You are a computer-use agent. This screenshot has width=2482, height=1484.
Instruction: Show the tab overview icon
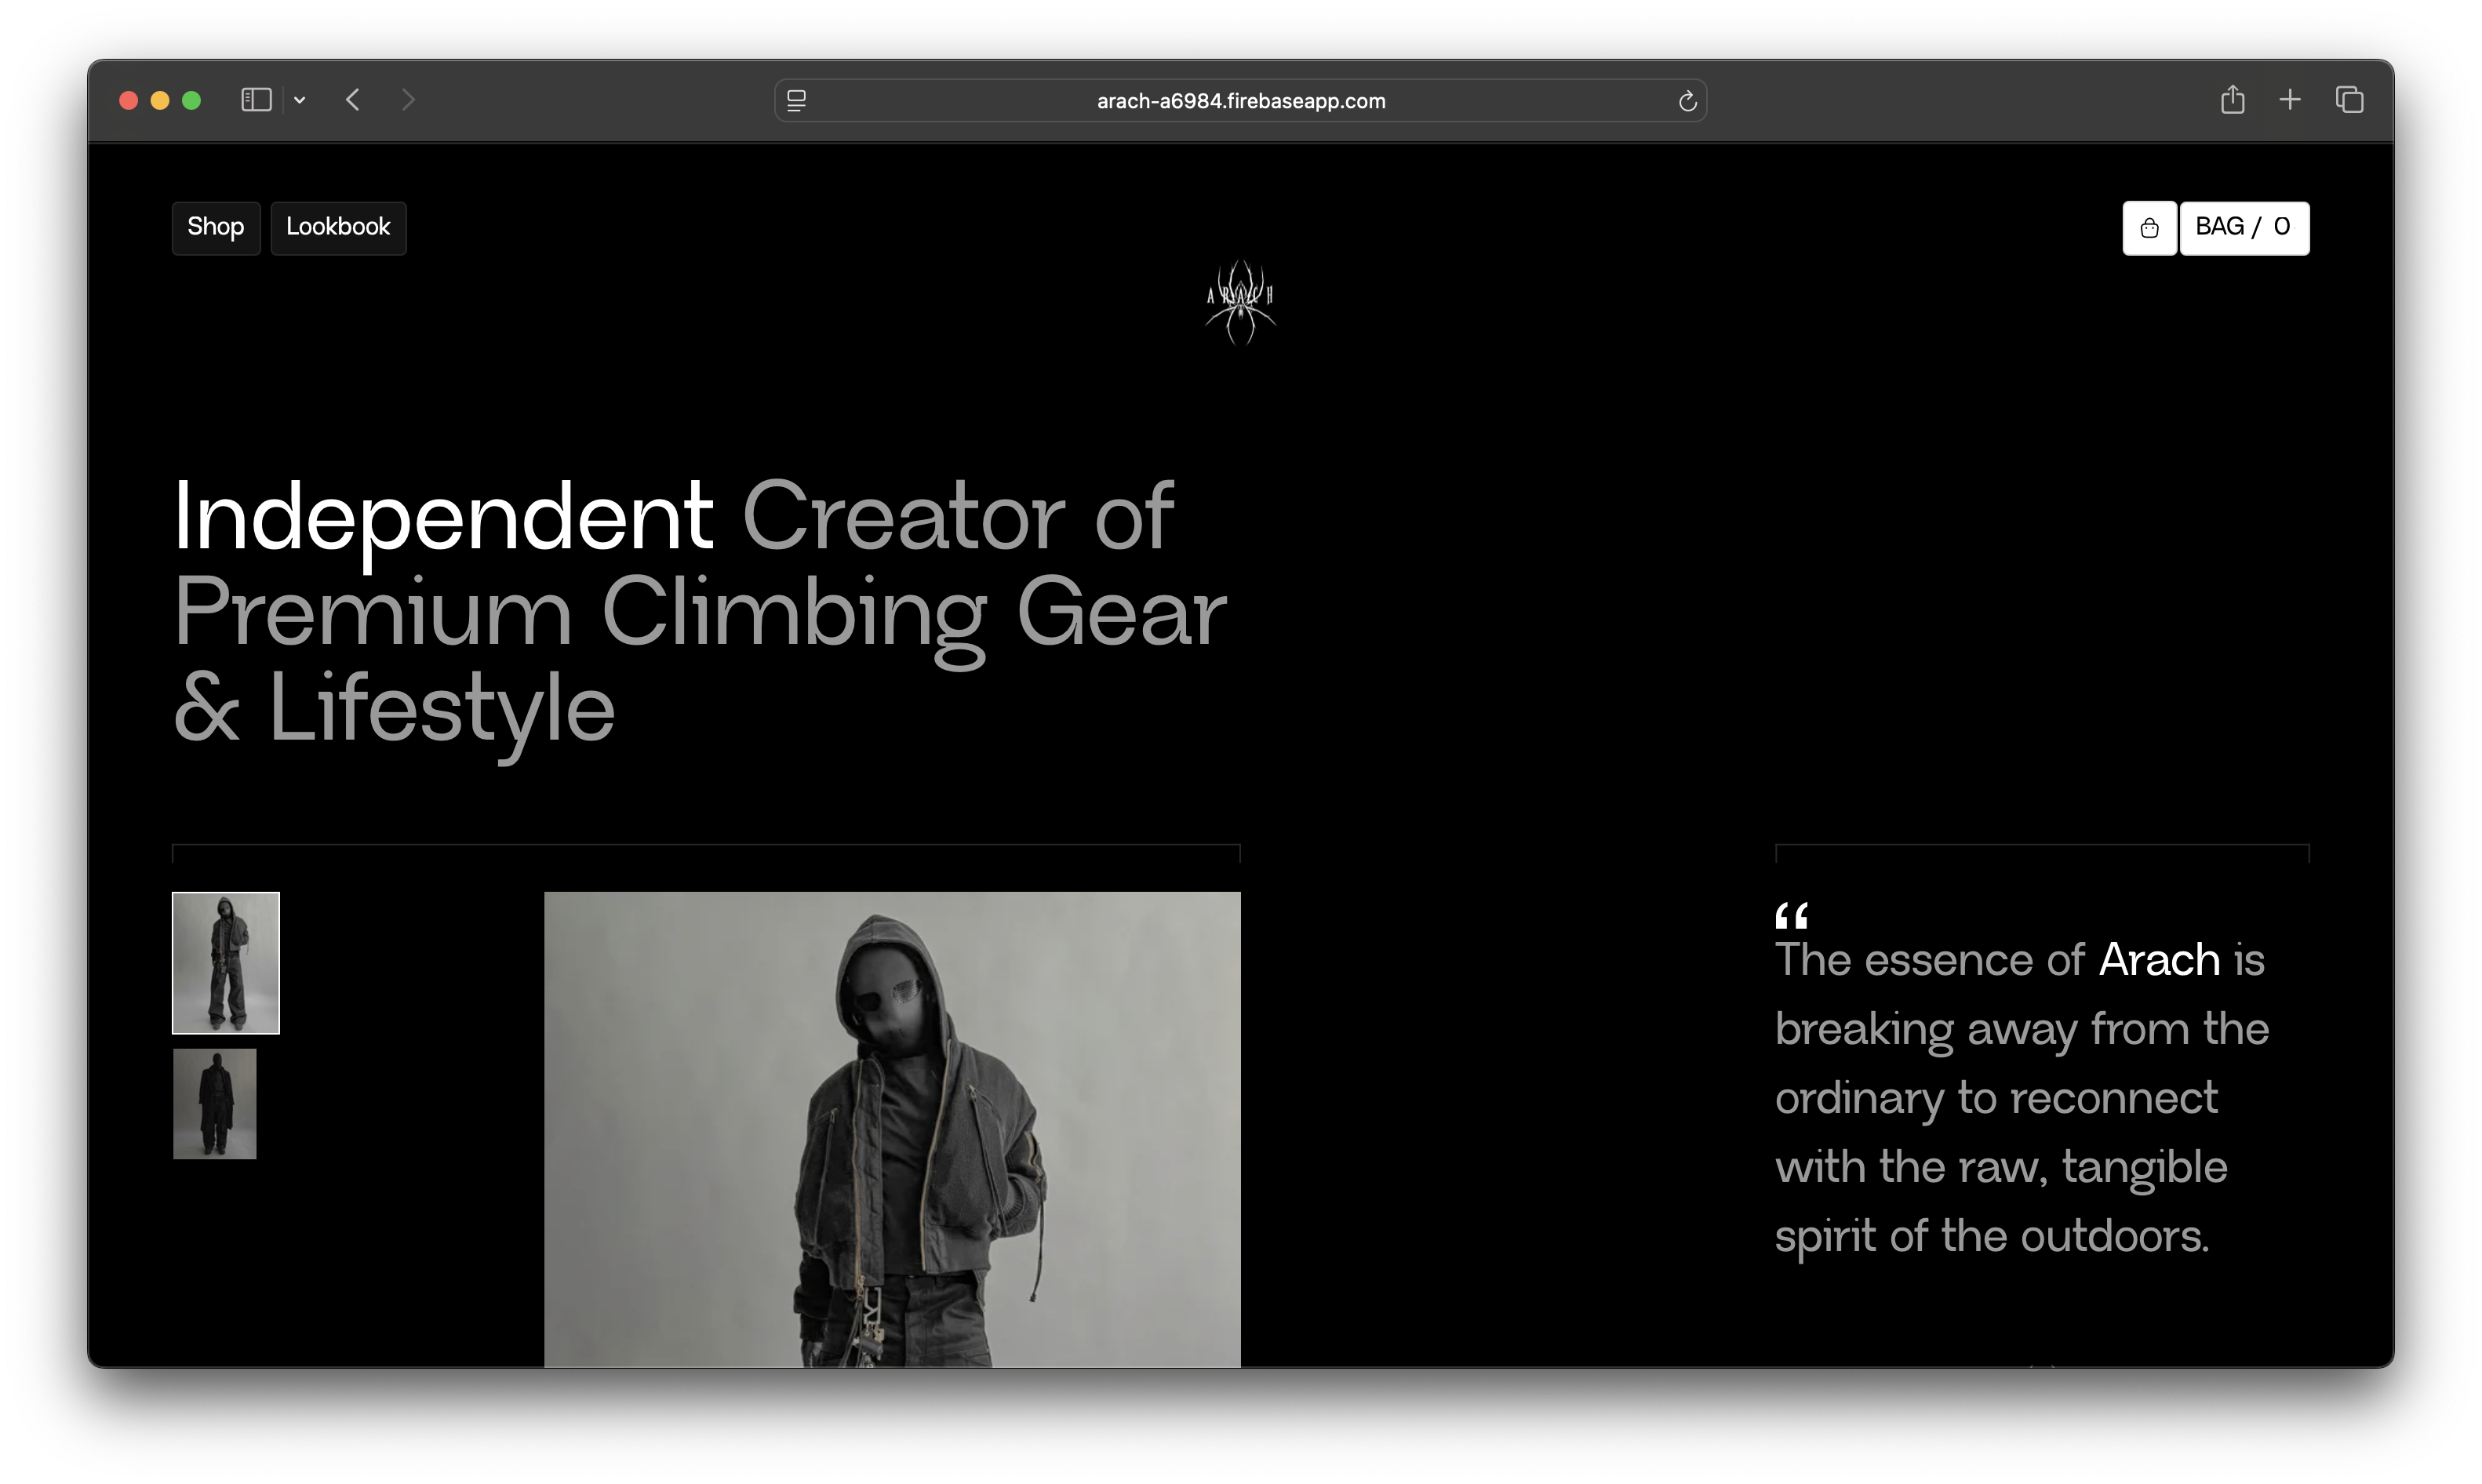pos(2349,100)
